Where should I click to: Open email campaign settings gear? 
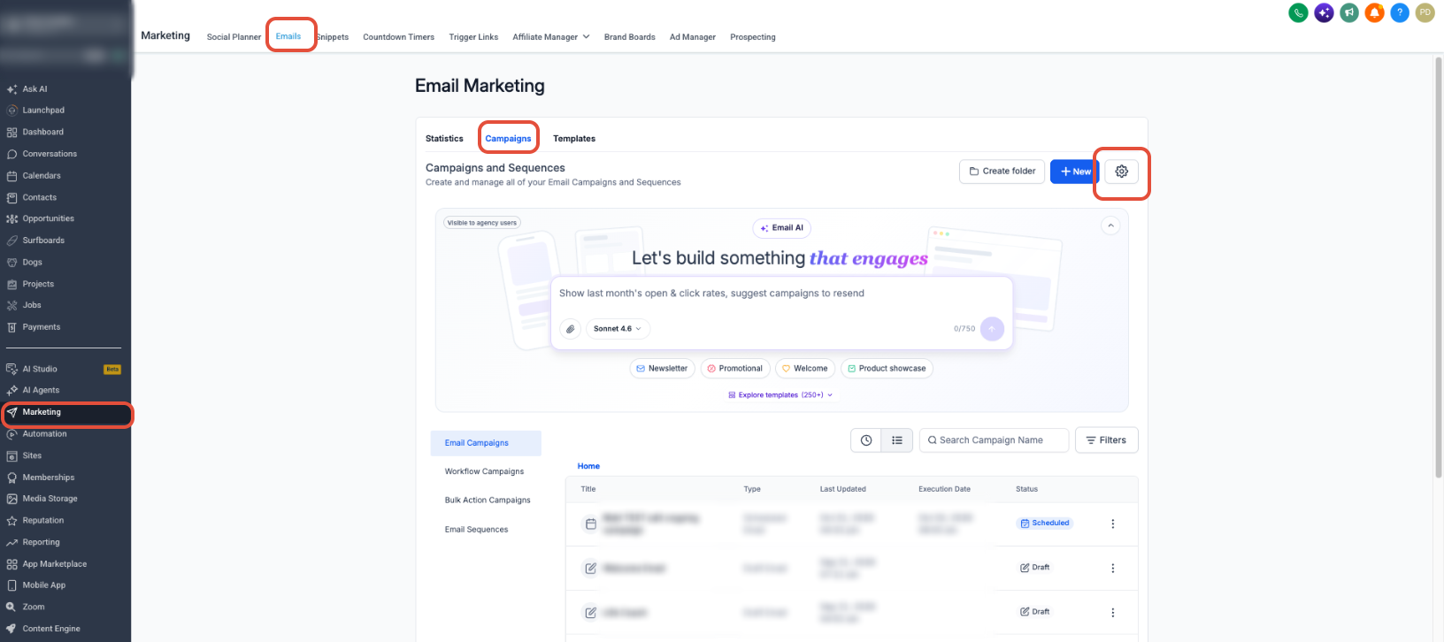tap(1122, 172)
